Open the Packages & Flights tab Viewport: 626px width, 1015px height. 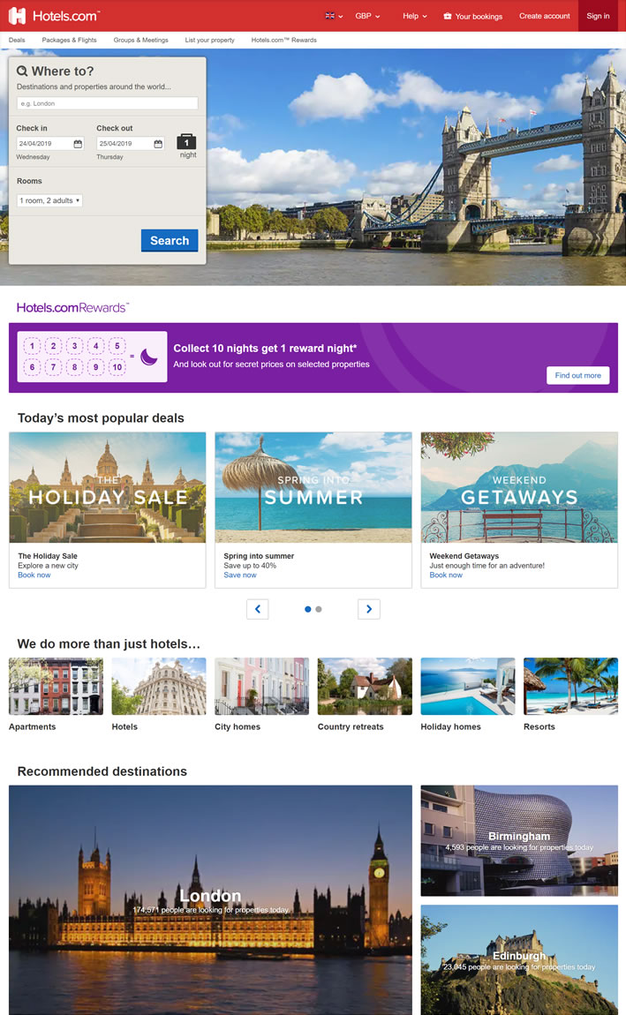pyautogui.click(x=69, y=40)
